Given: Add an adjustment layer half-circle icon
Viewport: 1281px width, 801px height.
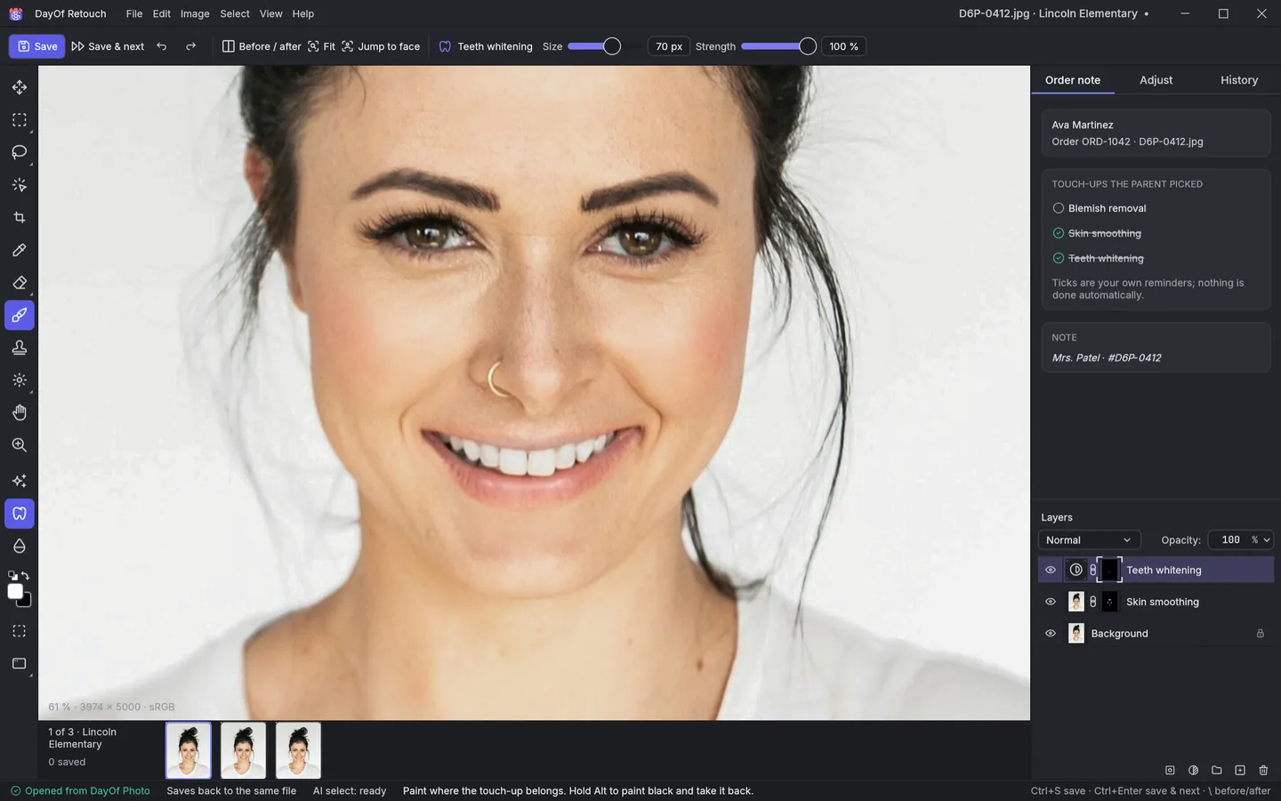Looking at the screenshot, I should [1194, 770].
